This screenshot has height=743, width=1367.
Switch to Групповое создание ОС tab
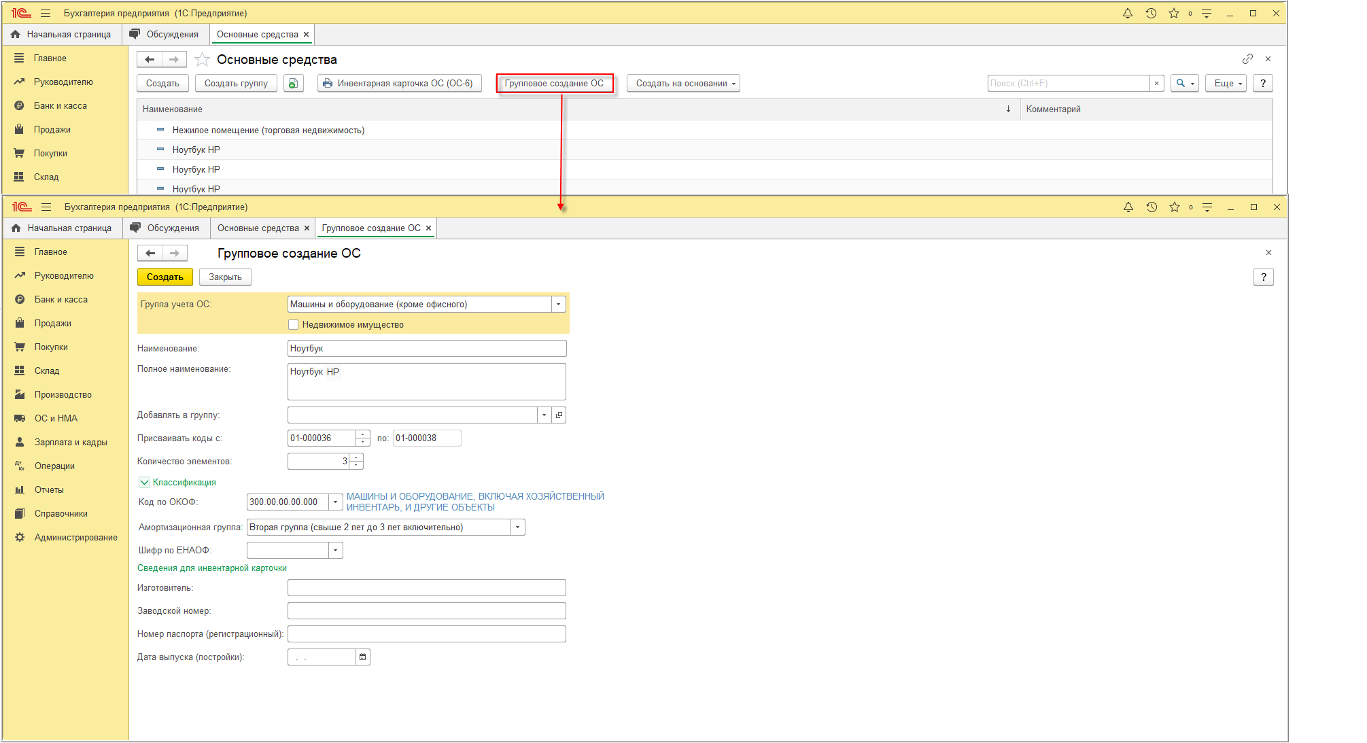(371, 228)
